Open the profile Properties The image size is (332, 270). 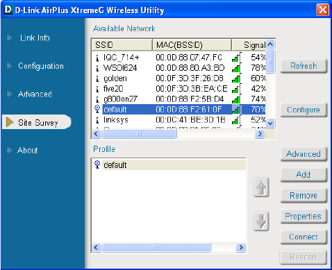click(304, 216)
